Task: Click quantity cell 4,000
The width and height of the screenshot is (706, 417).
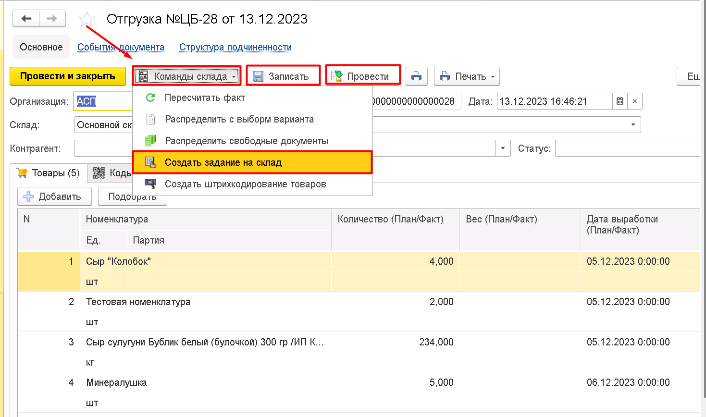Action: tap(396, 261)
